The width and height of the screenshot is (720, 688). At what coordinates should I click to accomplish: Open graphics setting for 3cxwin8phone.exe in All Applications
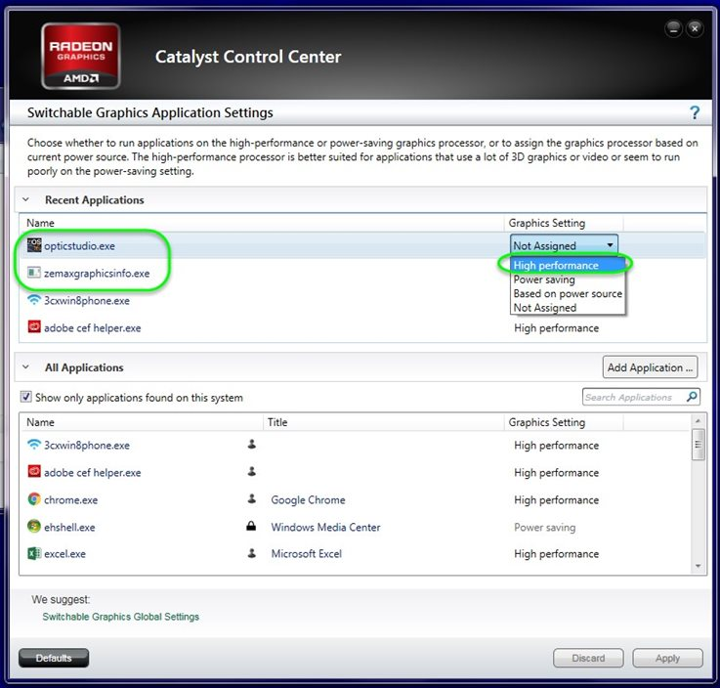tap(556, 445)
